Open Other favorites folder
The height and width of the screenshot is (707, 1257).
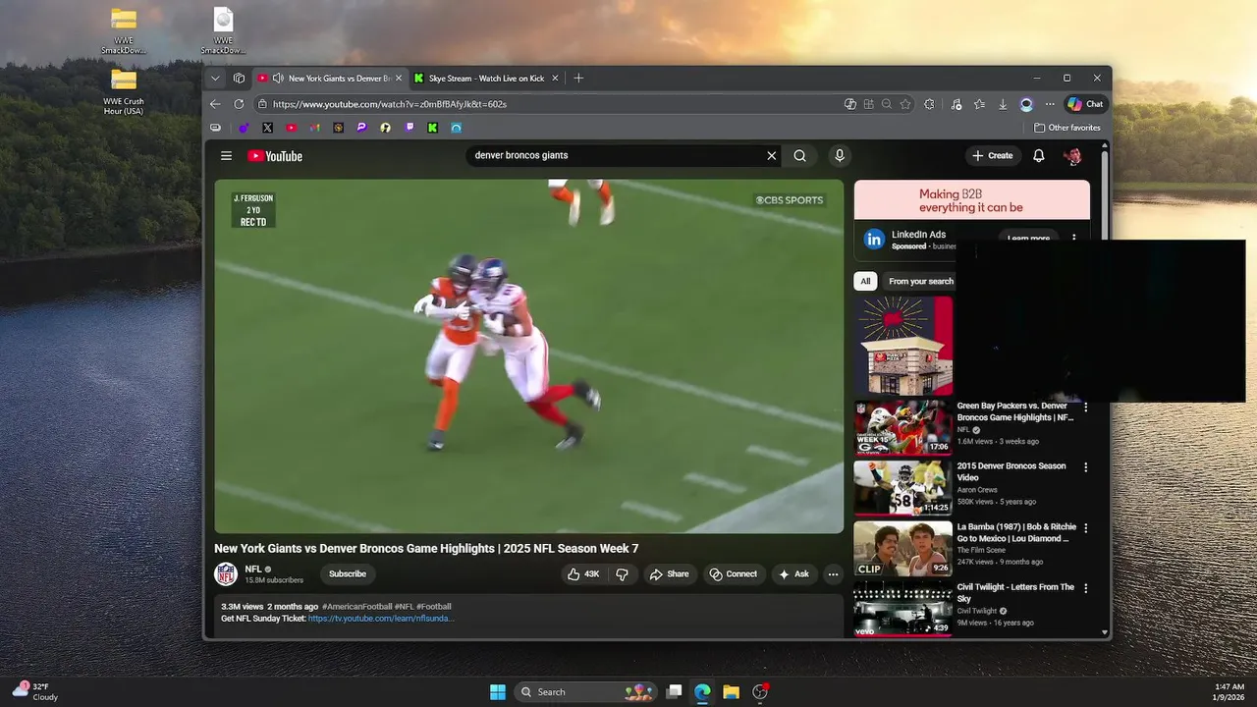click(x=1067, y=128)
